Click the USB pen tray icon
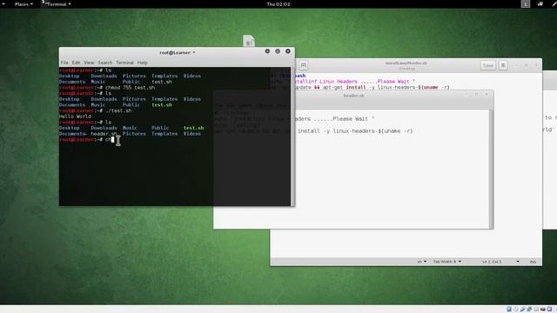The width and height of the screenshot is (557, 313). 522,310
